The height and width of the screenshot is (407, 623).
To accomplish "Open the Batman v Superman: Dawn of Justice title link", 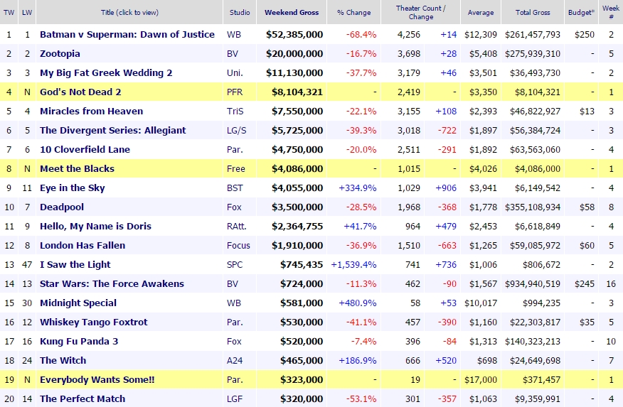I will pos(127,35).
